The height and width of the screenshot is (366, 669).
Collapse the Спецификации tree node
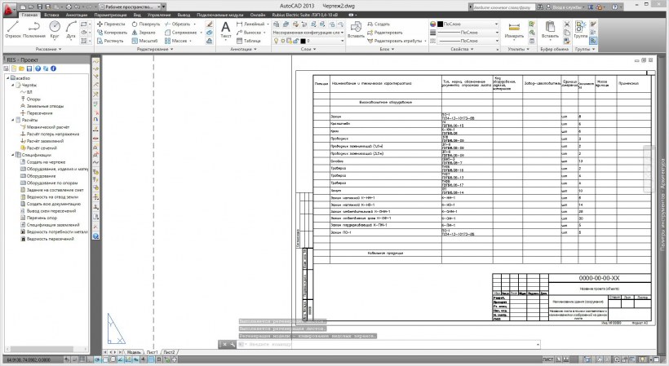[11, 155]
